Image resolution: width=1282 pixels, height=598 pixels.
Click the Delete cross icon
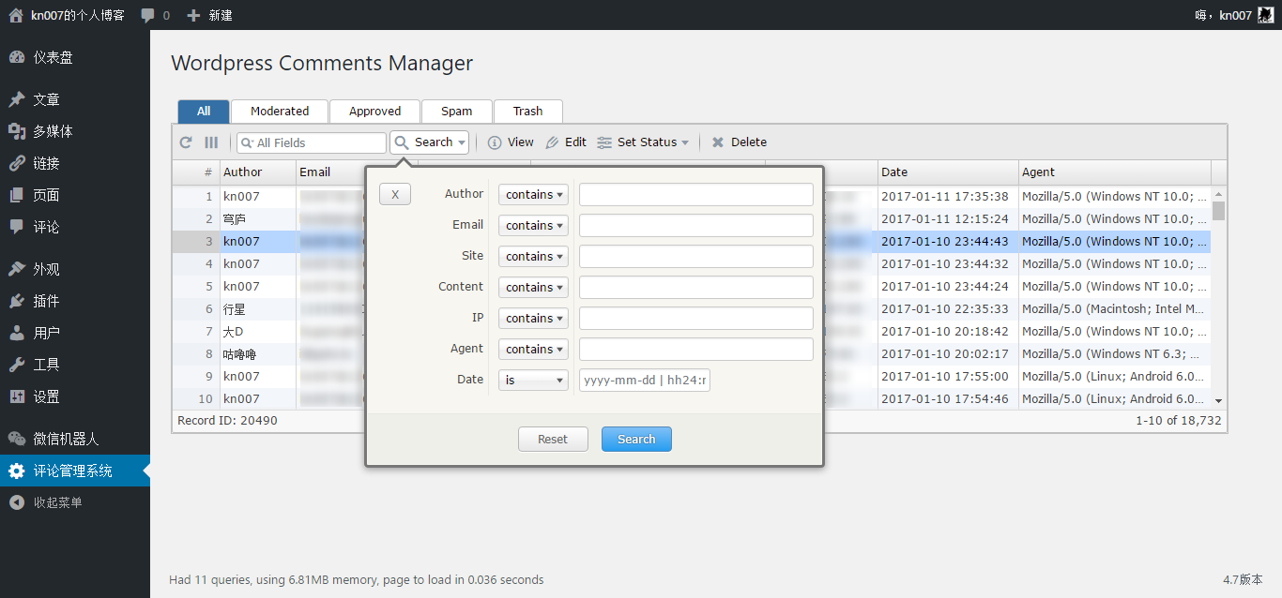pos(718,142)
